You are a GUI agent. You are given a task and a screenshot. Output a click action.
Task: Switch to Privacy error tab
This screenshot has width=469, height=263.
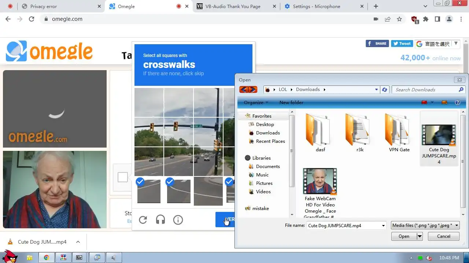pos(61,6)
